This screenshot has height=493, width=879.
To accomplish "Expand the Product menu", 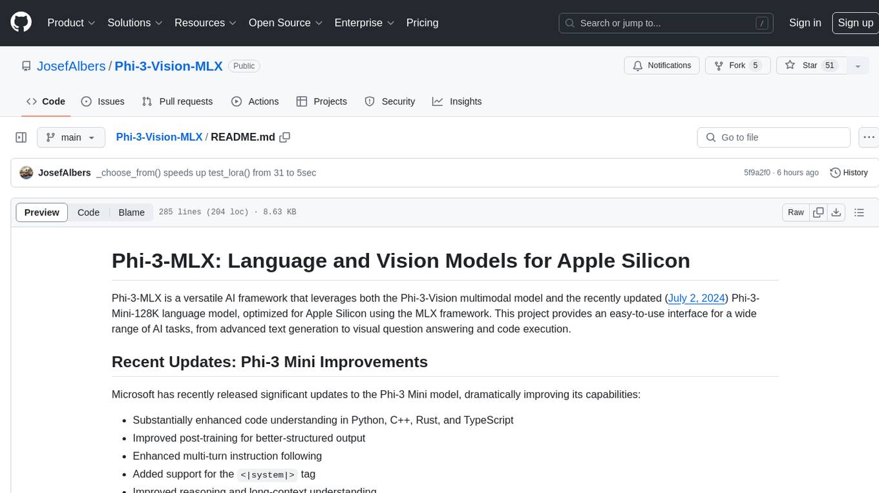I will tap(71, 23).
